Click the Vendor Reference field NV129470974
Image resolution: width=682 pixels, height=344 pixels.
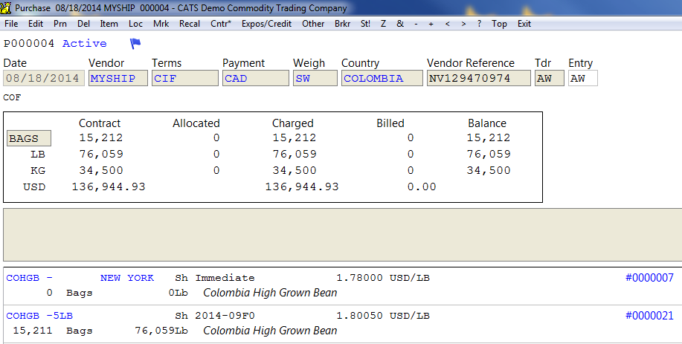[478, 78]
